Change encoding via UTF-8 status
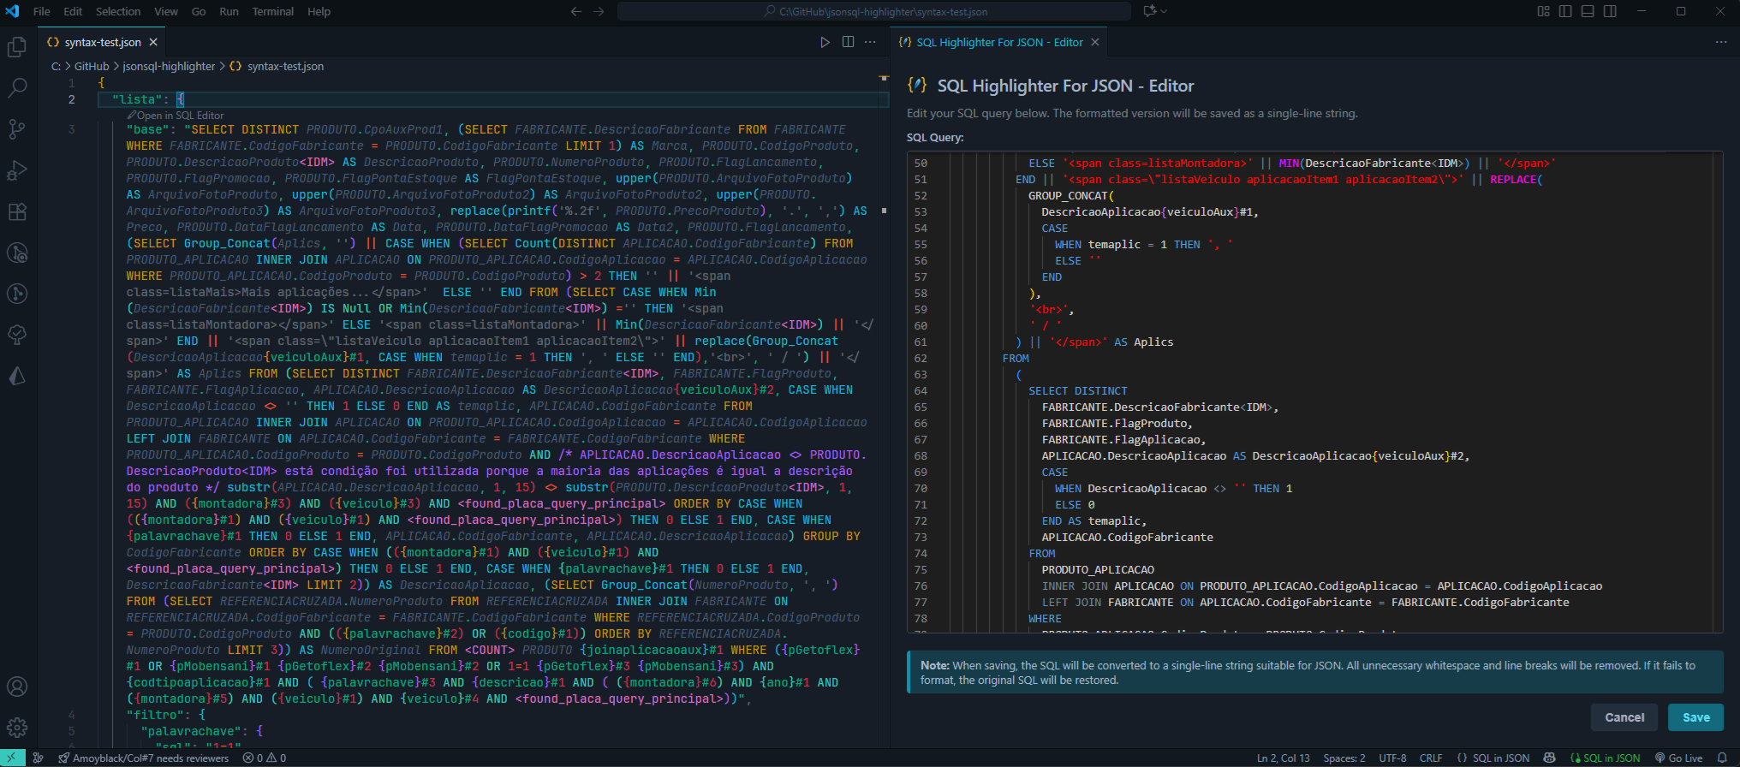 click(x=1392, y=758)
